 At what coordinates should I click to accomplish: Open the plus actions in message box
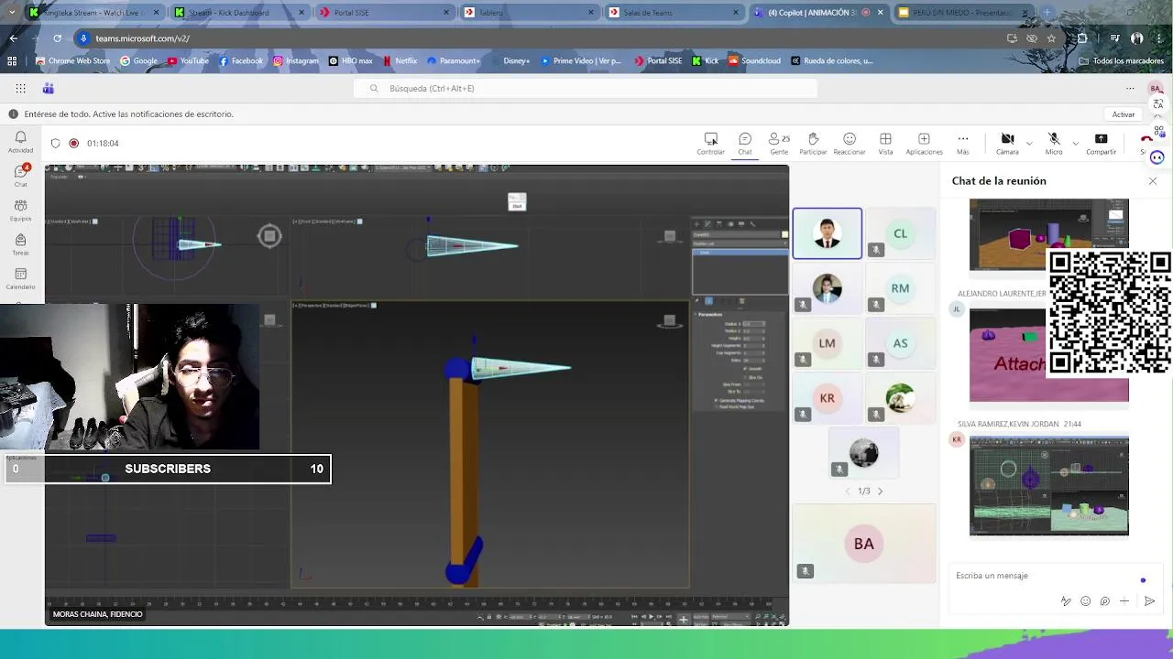tap(1124, 601)
